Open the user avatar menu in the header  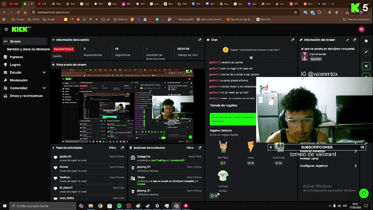(x=362, y=29)
